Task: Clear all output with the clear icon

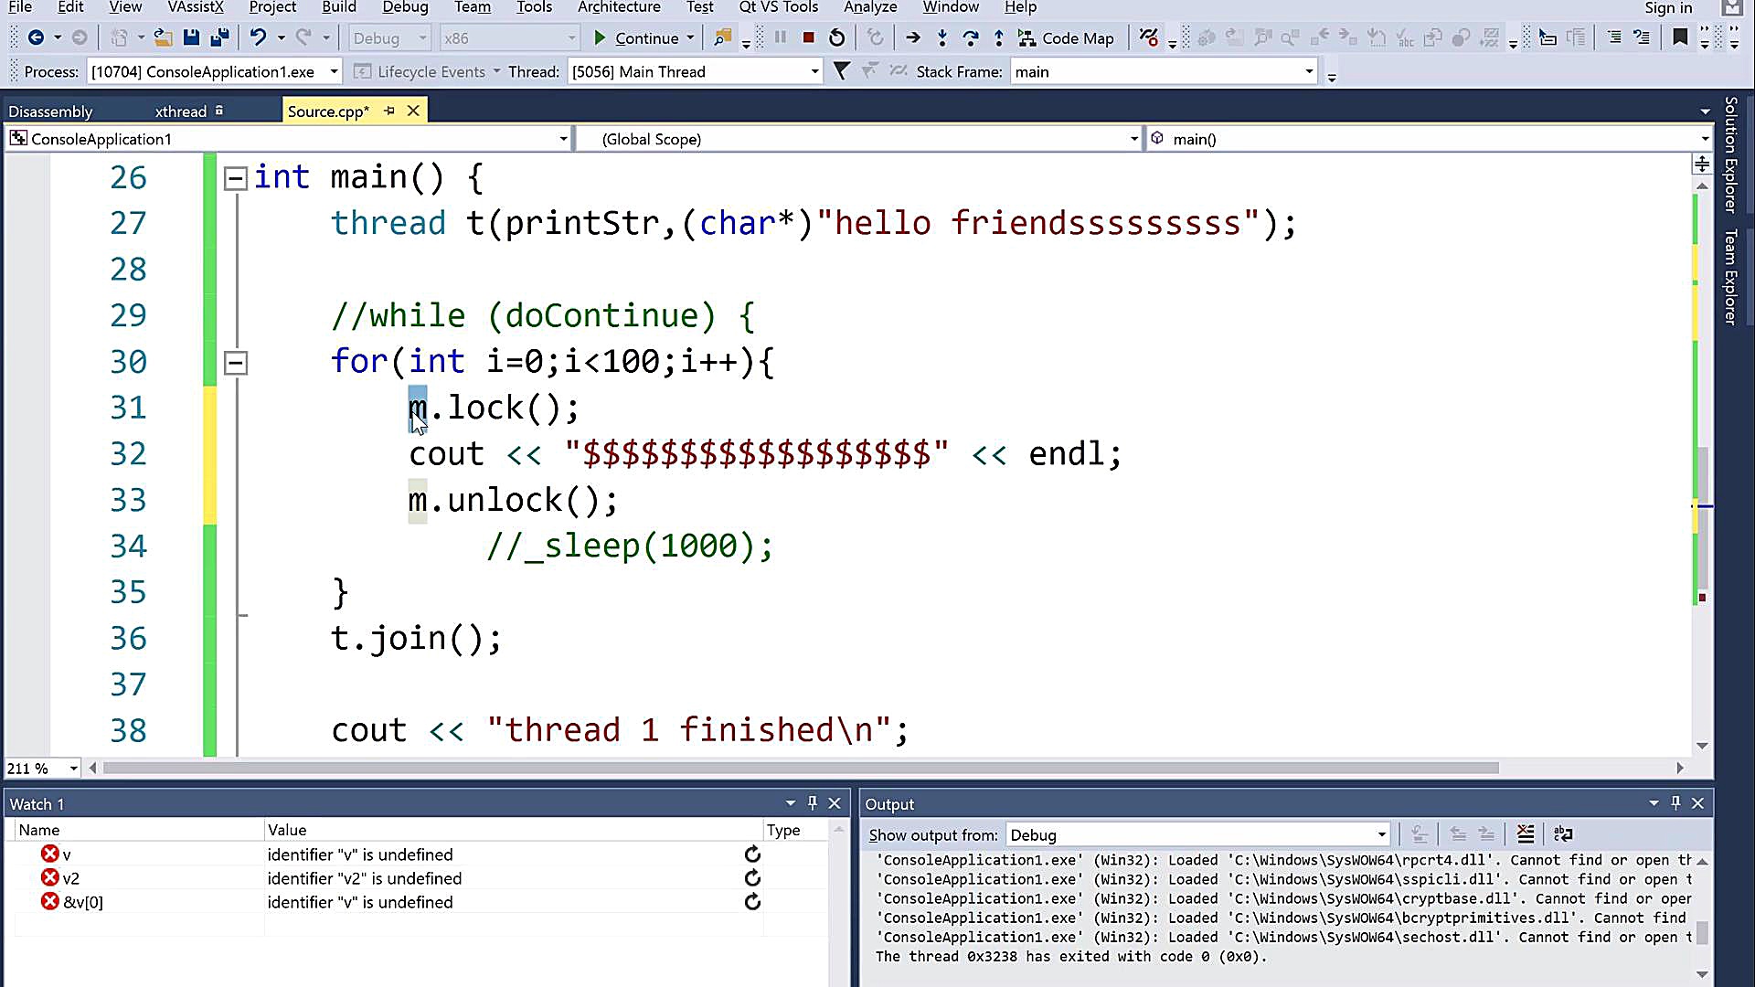Action: 1526,833
